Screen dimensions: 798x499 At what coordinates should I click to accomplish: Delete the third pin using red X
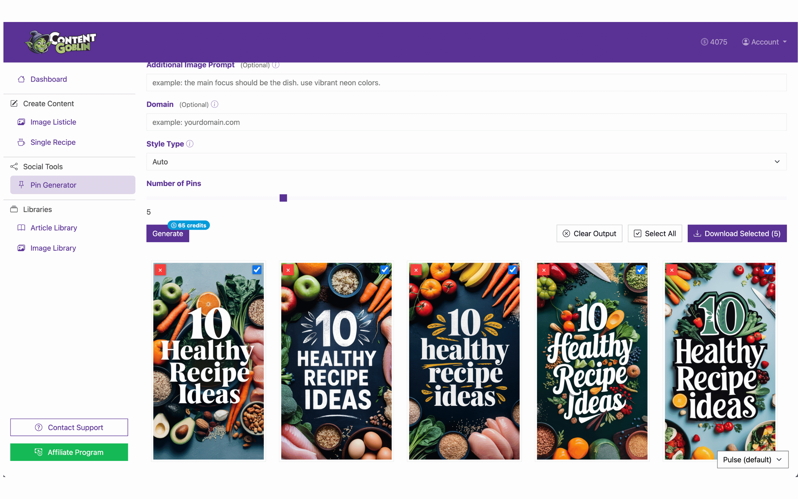coord(416,270)
